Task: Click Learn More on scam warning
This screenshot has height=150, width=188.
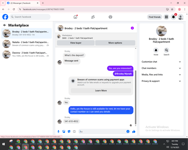Action: point(101,90)
